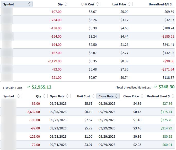Click the Qty sort arrows in positions table

(x=66, y=4)
